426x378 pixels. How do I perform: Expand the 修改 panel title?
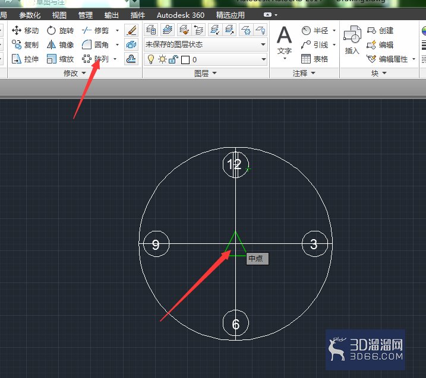[75, 73]
